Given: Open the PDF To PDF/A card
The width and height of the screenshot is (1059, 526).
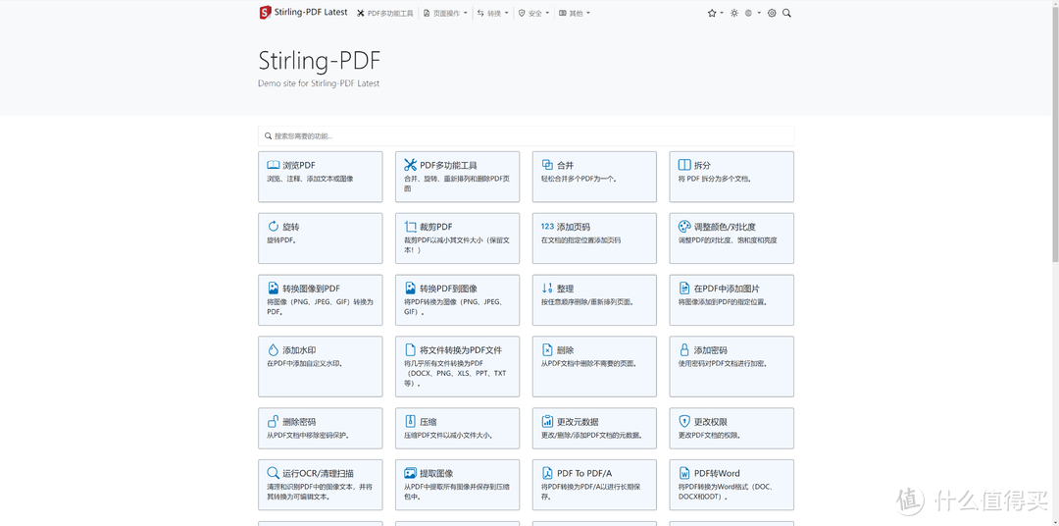Looking at the screenshot, I should pos(594,485).
